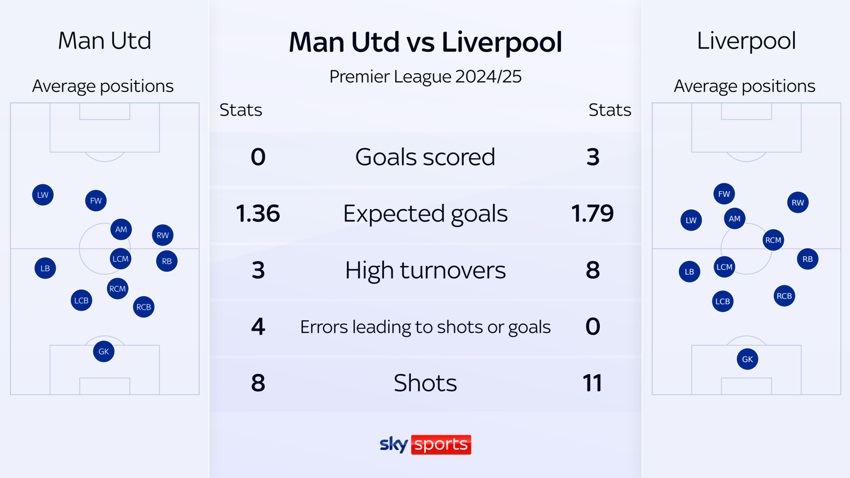Click the Sky Sports logo
Viewport: 850px width, 478px height.
[425, 444]
